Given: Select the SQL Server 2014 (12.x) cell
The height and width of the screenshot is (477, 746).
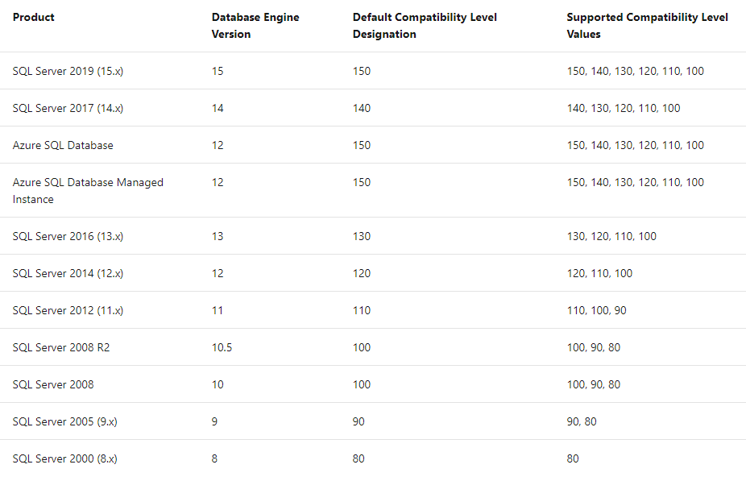Looking at the screenshot, I should point(68,273).
